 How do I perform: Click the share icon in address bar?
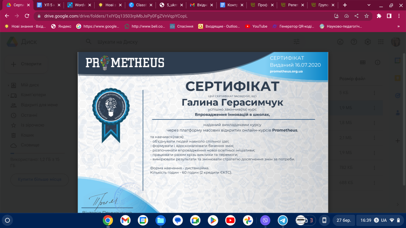[357, 16]
